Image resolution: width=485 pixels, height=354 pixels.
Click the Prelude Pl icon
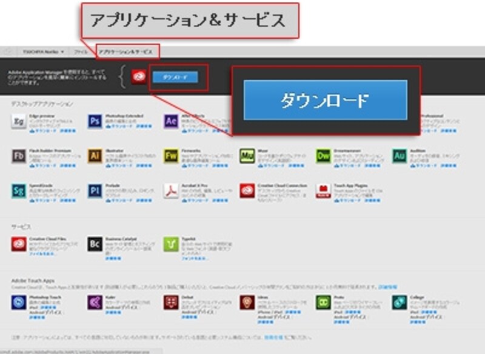click(95, 191)
